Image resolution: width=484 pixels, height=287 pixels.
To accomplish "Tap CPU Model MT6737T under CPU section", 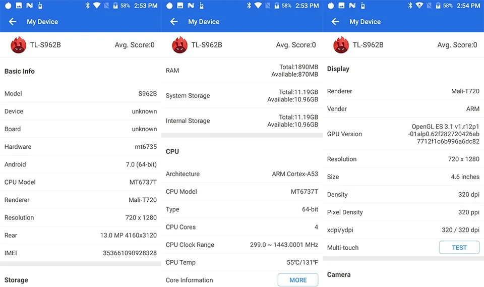I will (242, 192).
